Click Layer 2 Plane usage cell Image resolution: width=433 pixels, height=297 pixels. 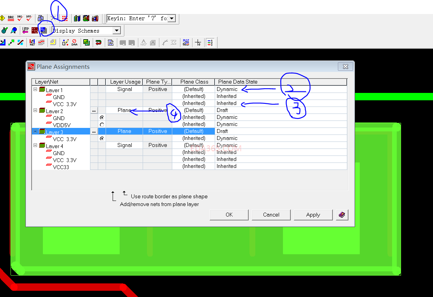[124, 110]
